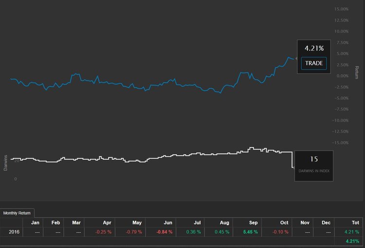Select the bottom 4.21% total value

pos(352,241)
